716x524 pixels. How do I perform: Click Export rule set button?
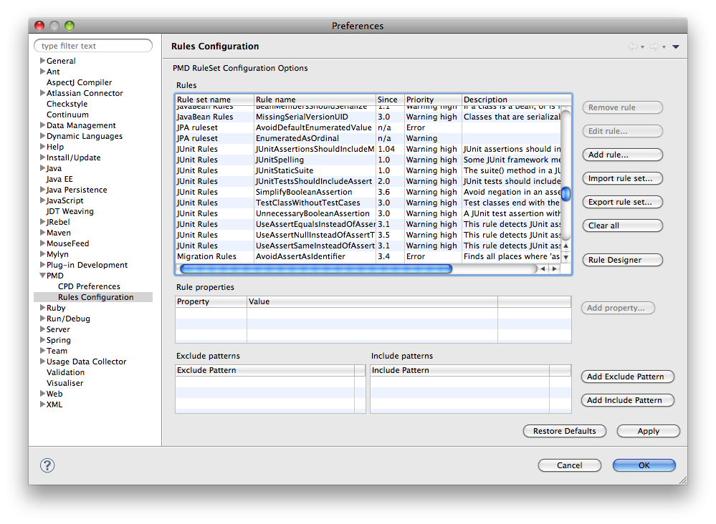tap(621, 202)
